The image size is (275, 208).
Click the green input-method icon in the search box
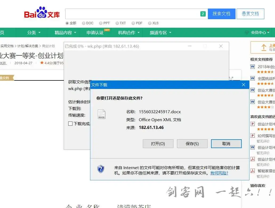click(x=203, y=14)
